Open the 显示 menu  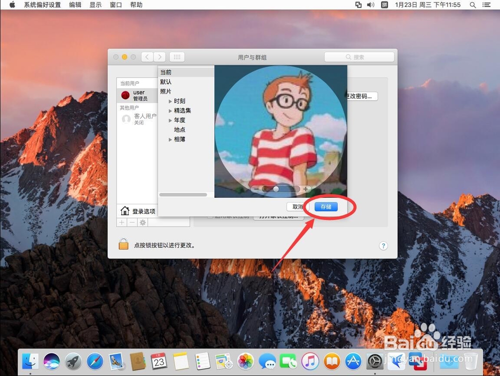(x=95, y=5)
